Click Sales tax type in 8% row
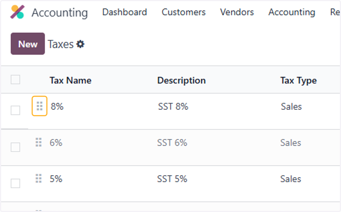The image size is (341, 212). (x=291, y=107)
